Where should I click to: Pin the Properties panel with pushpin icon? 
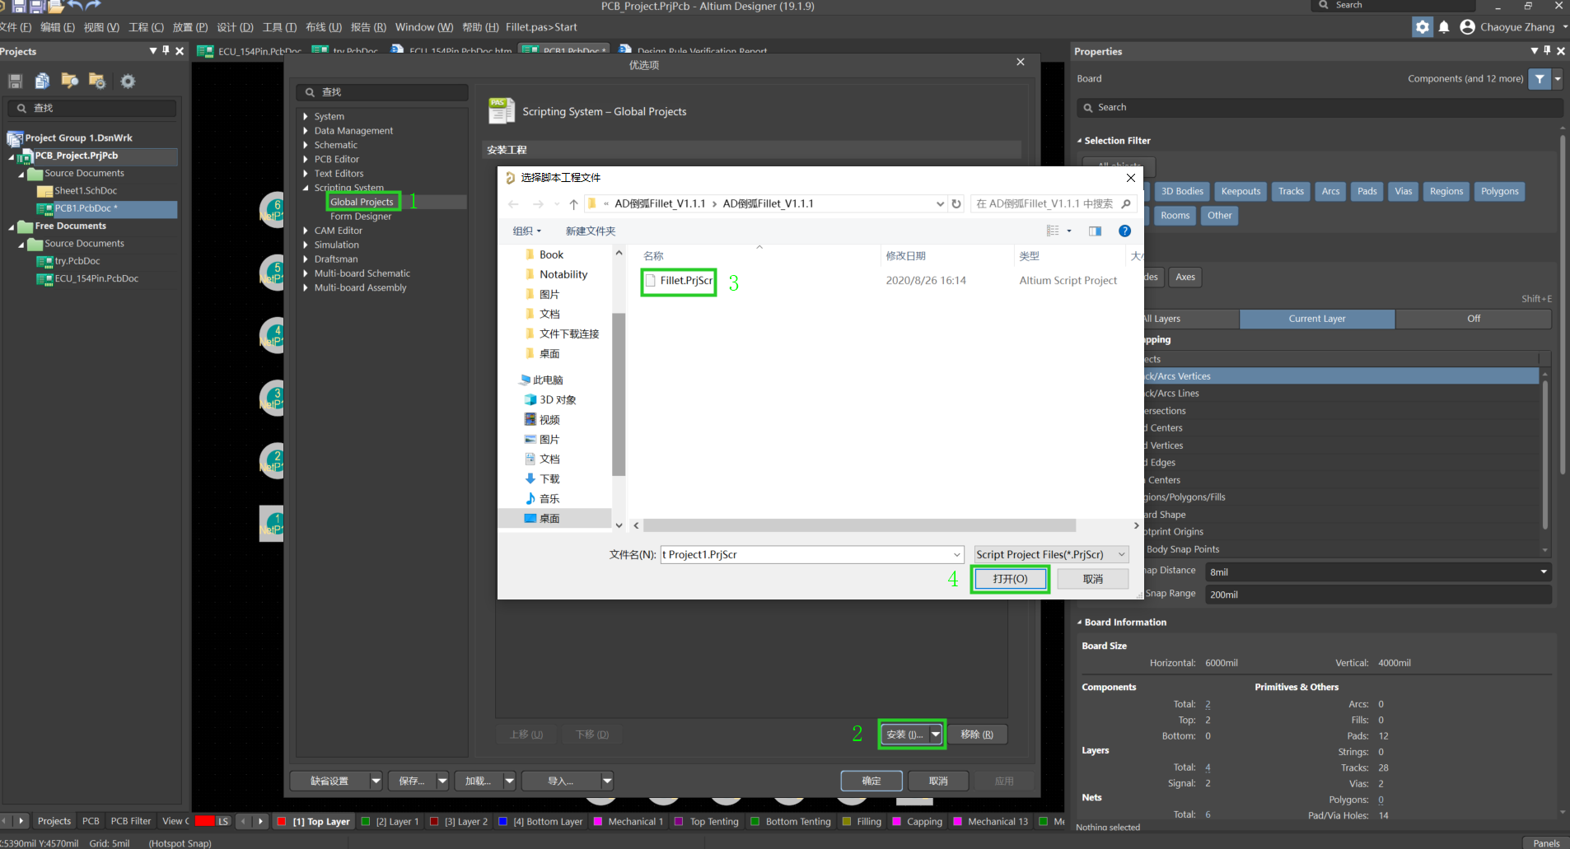point(1547,51)
